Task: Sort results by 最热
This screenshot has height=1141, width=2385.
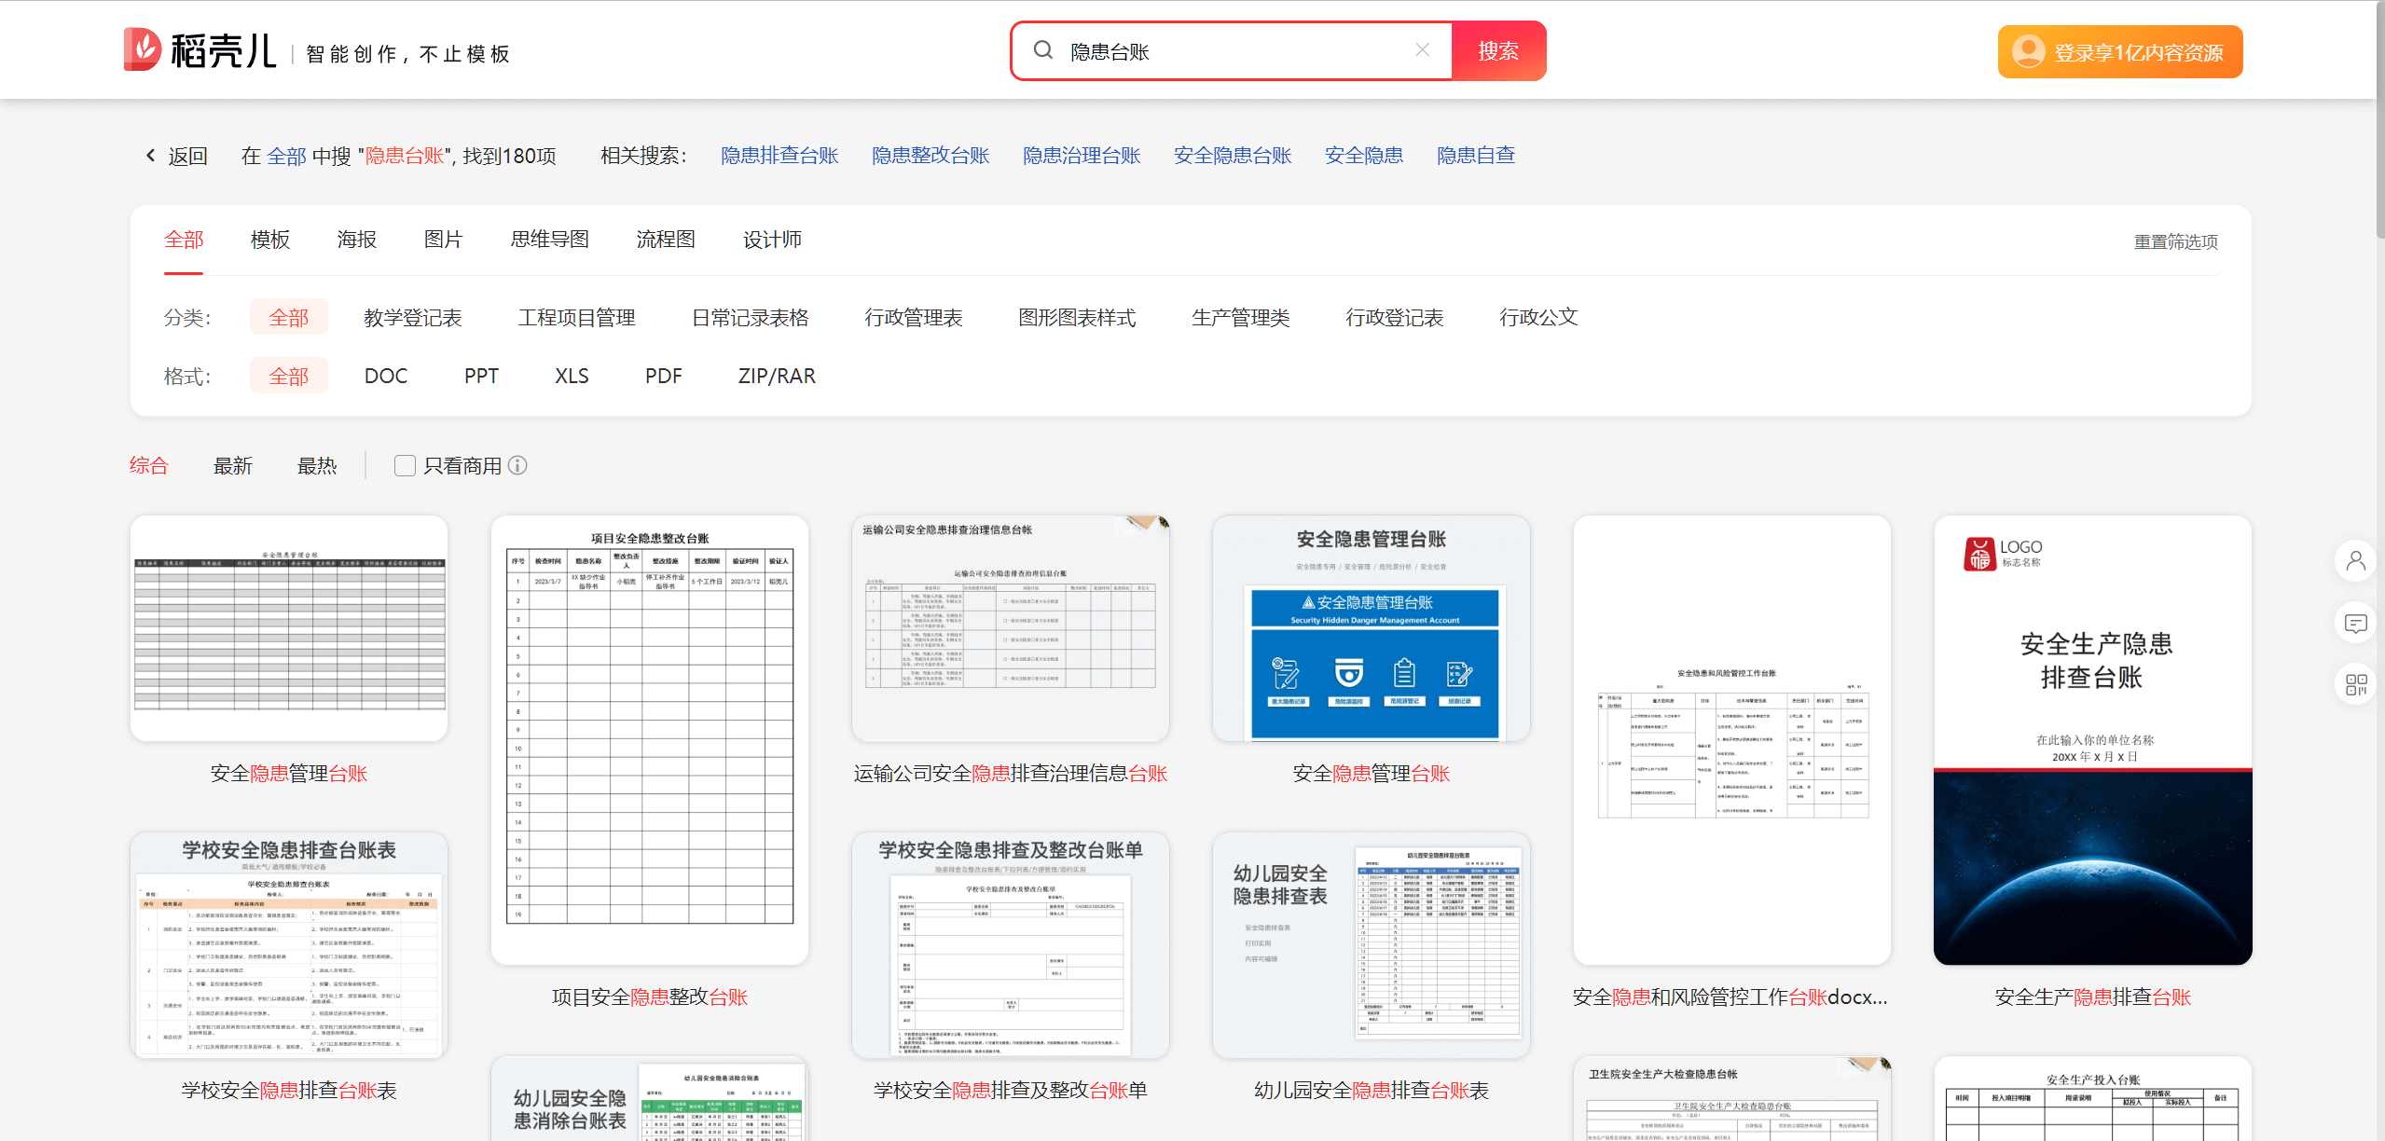Action: (x=317, y=465)
